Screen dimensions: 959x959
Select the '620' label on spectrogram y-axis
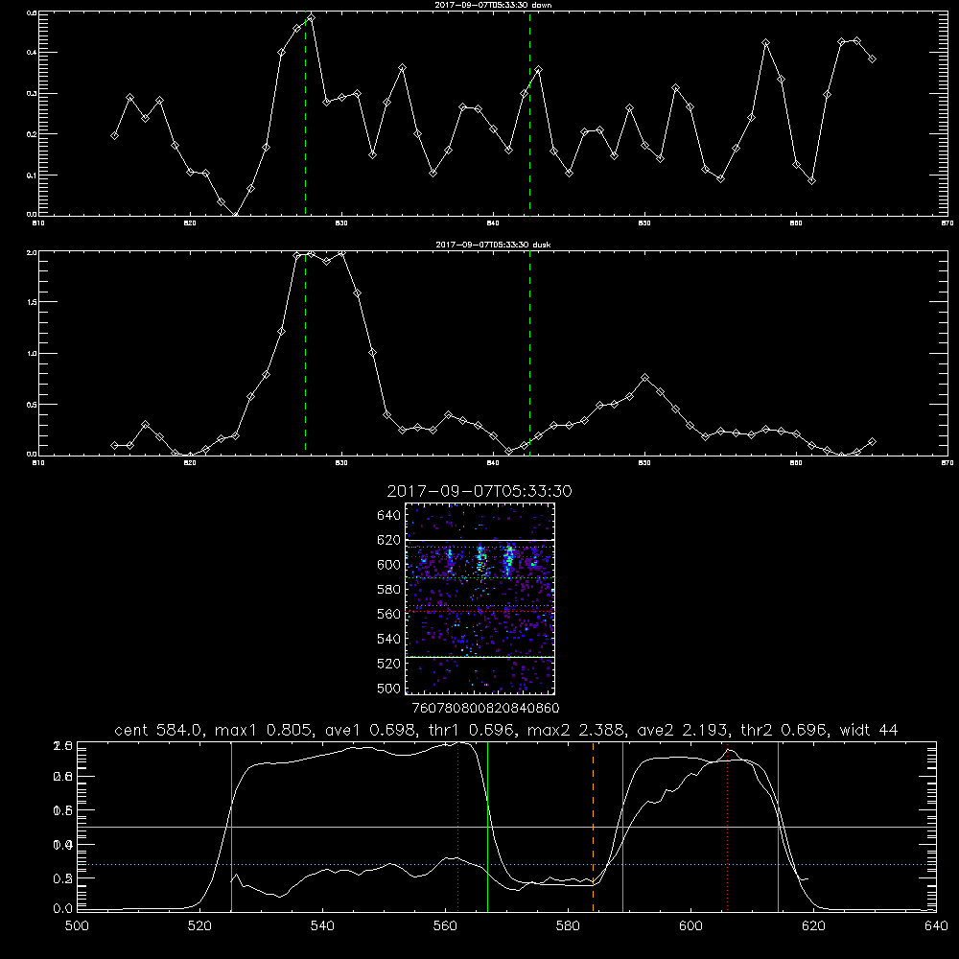click(389, 540)
